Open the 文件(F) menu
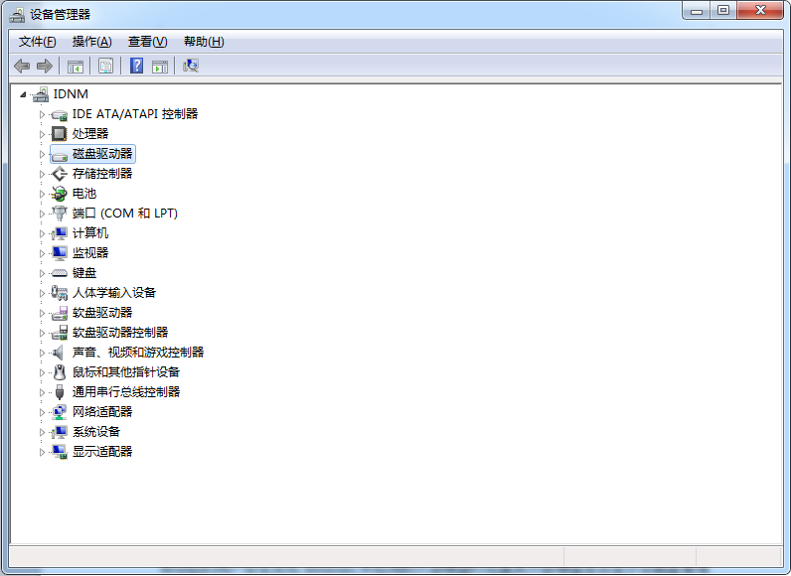The width and height of the screenshot is (791, 576). (38, 42)
